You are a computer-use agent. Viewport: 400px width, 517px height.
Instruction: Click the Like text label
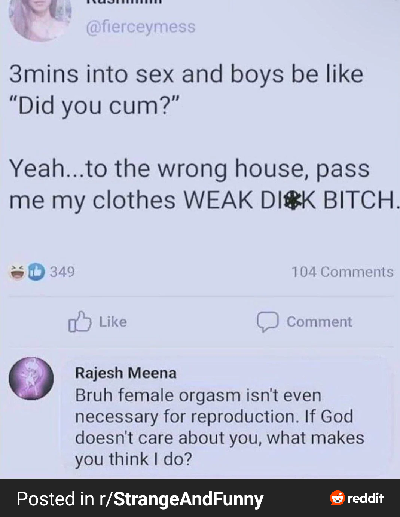pyautogui.click(x=113, y=322)
